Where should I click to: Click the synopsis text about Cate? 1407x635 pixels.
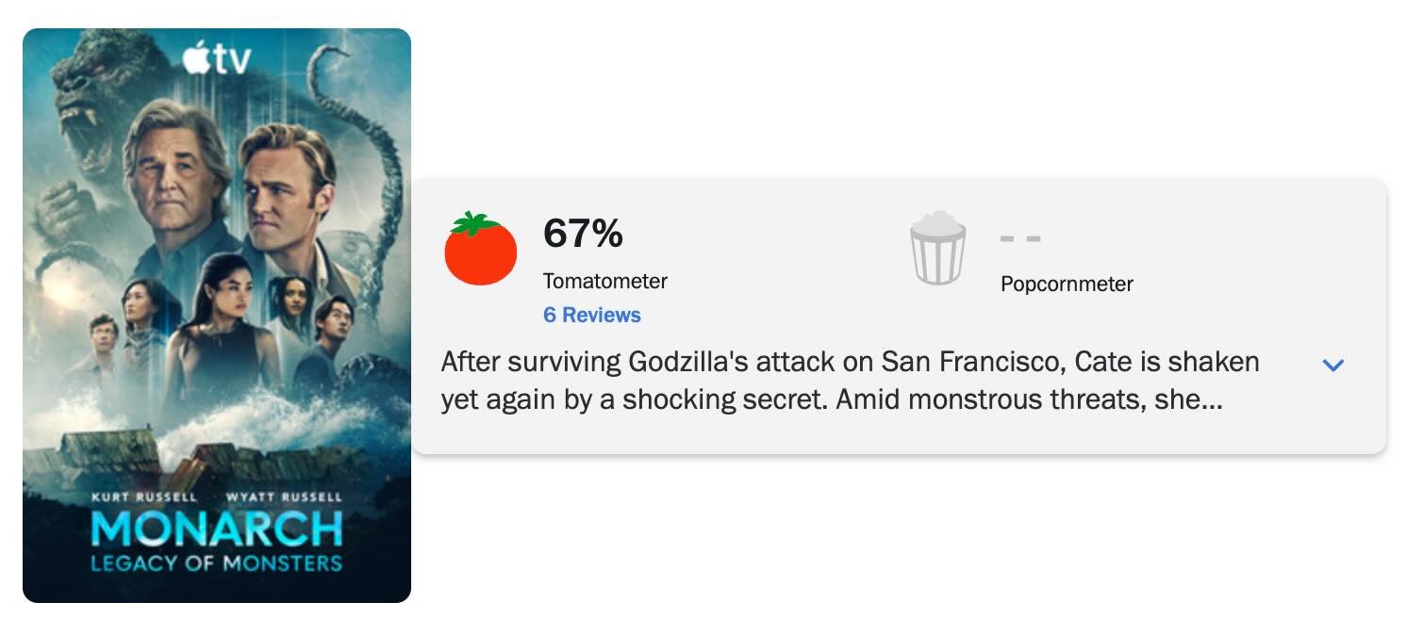849,382
